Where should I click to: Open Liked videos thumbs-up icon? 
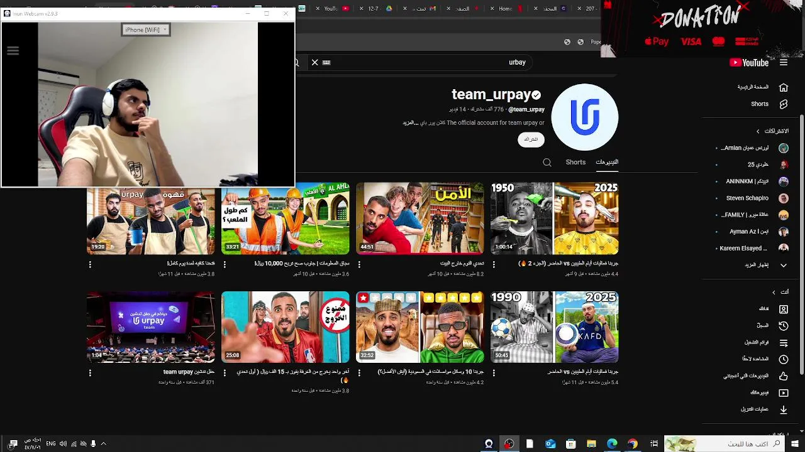pos(784,376)
